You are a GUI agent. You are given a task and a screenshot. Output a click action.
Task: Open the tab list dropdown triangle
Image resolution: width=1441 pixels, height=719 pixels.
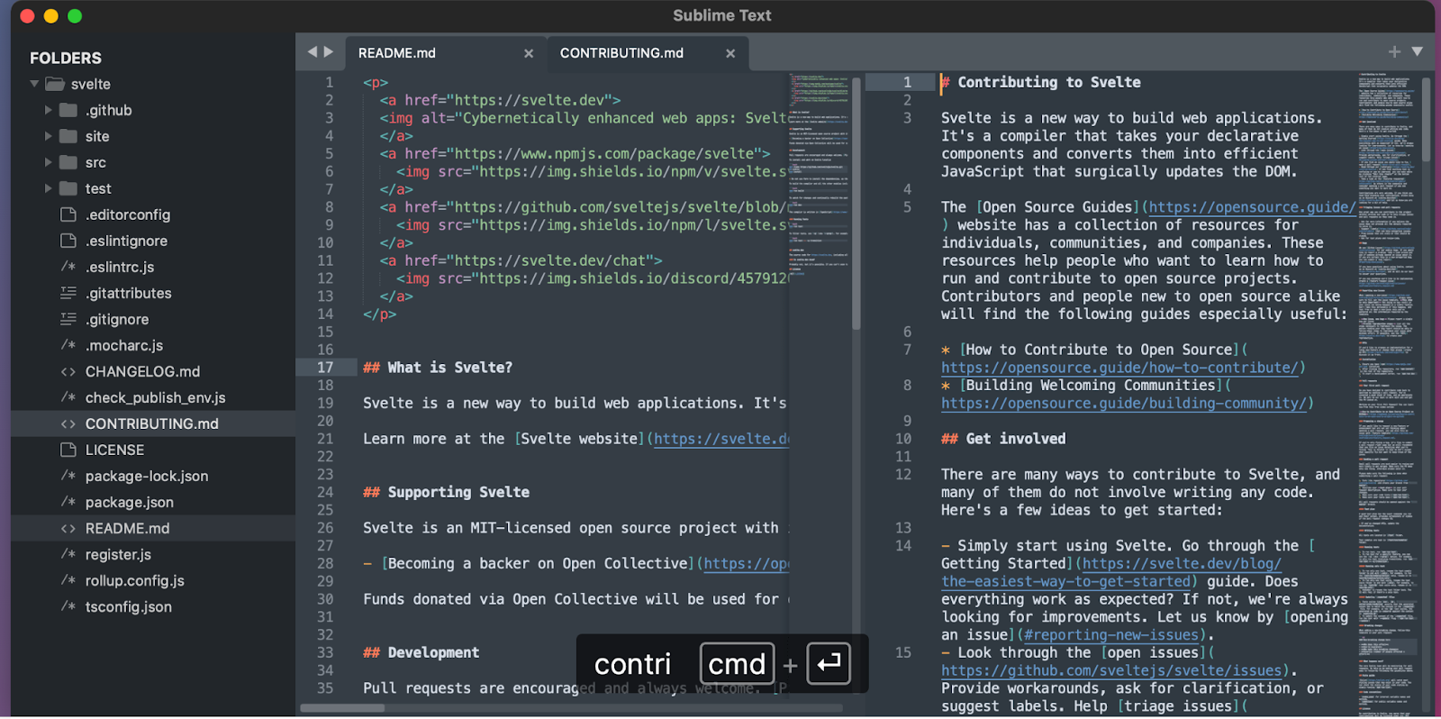coord(1417,52)
